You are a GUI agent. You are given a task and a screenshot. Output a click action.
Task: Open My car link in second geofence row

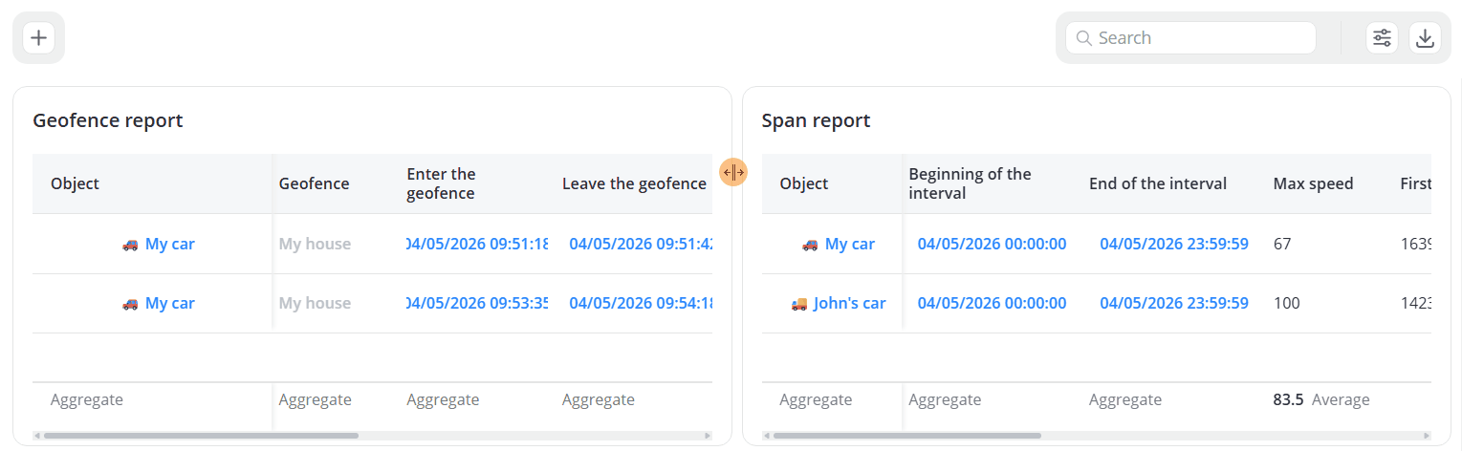[169, 303]
